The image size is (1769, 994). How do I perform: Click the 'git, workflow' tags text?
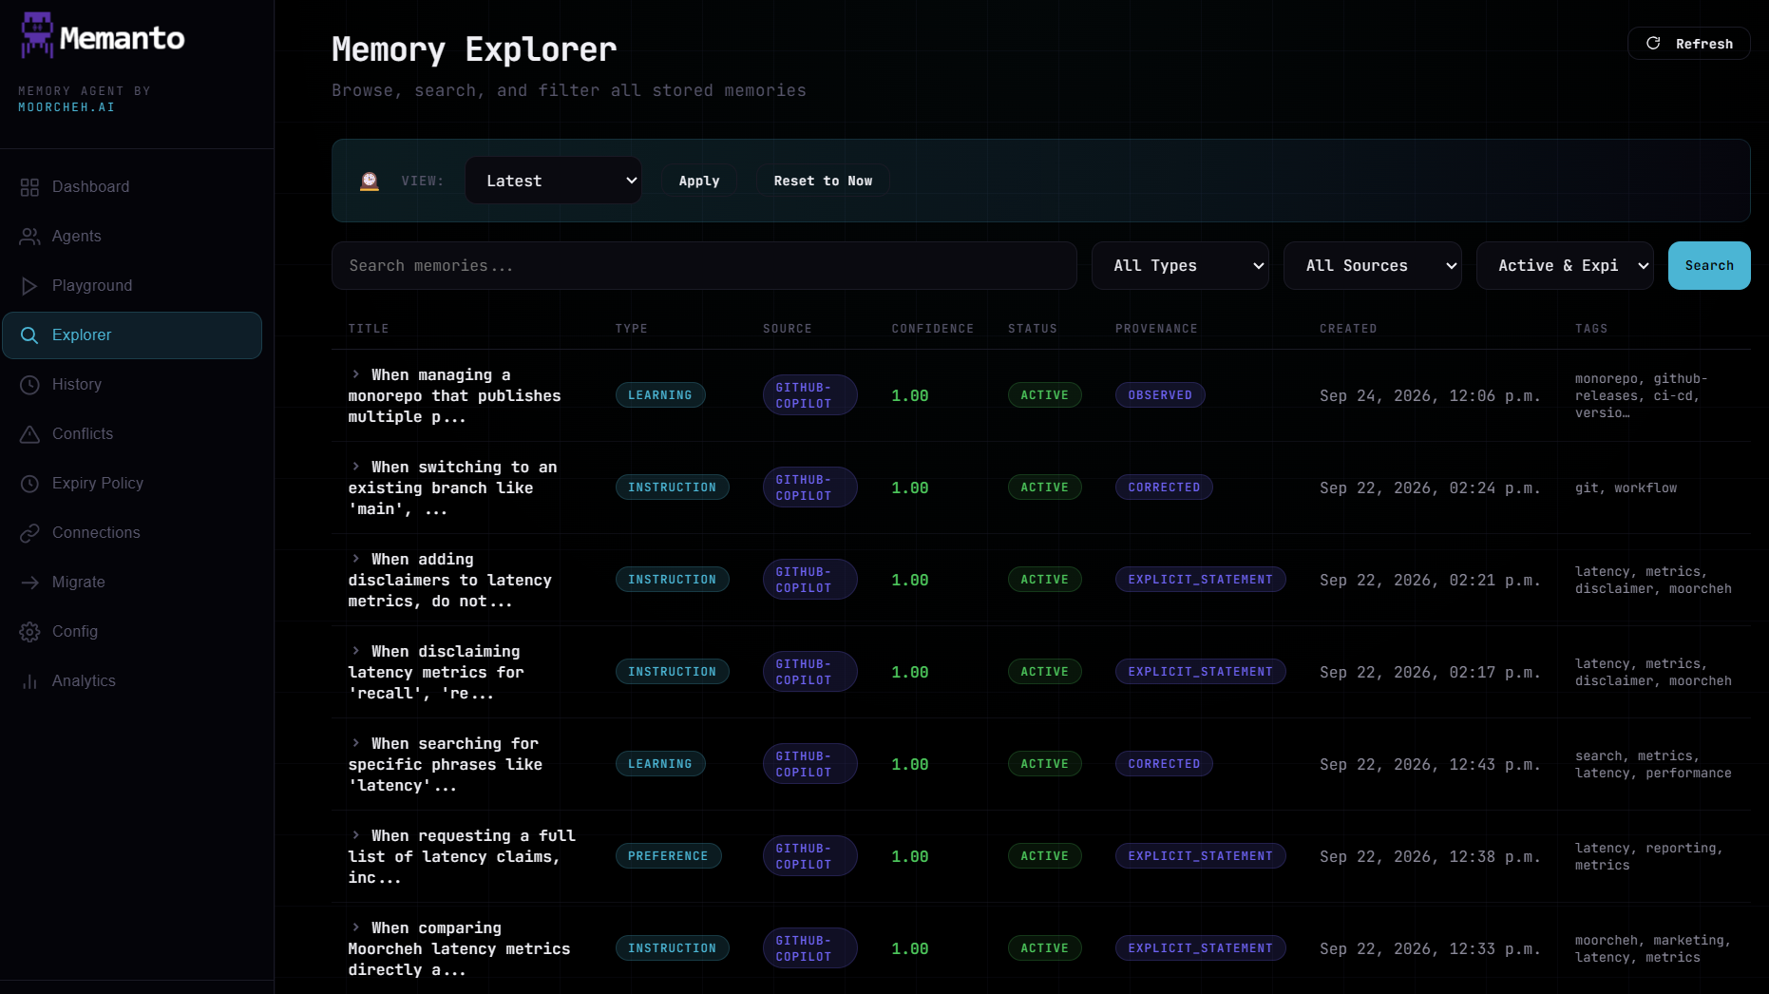pos(1626,488)
